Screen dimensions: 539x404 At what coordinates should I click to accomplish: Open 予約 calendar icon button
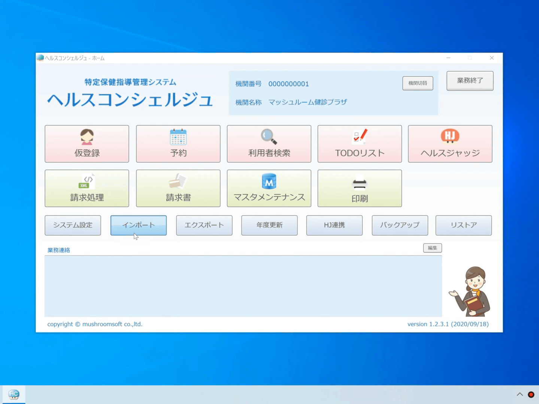(178, 144)
